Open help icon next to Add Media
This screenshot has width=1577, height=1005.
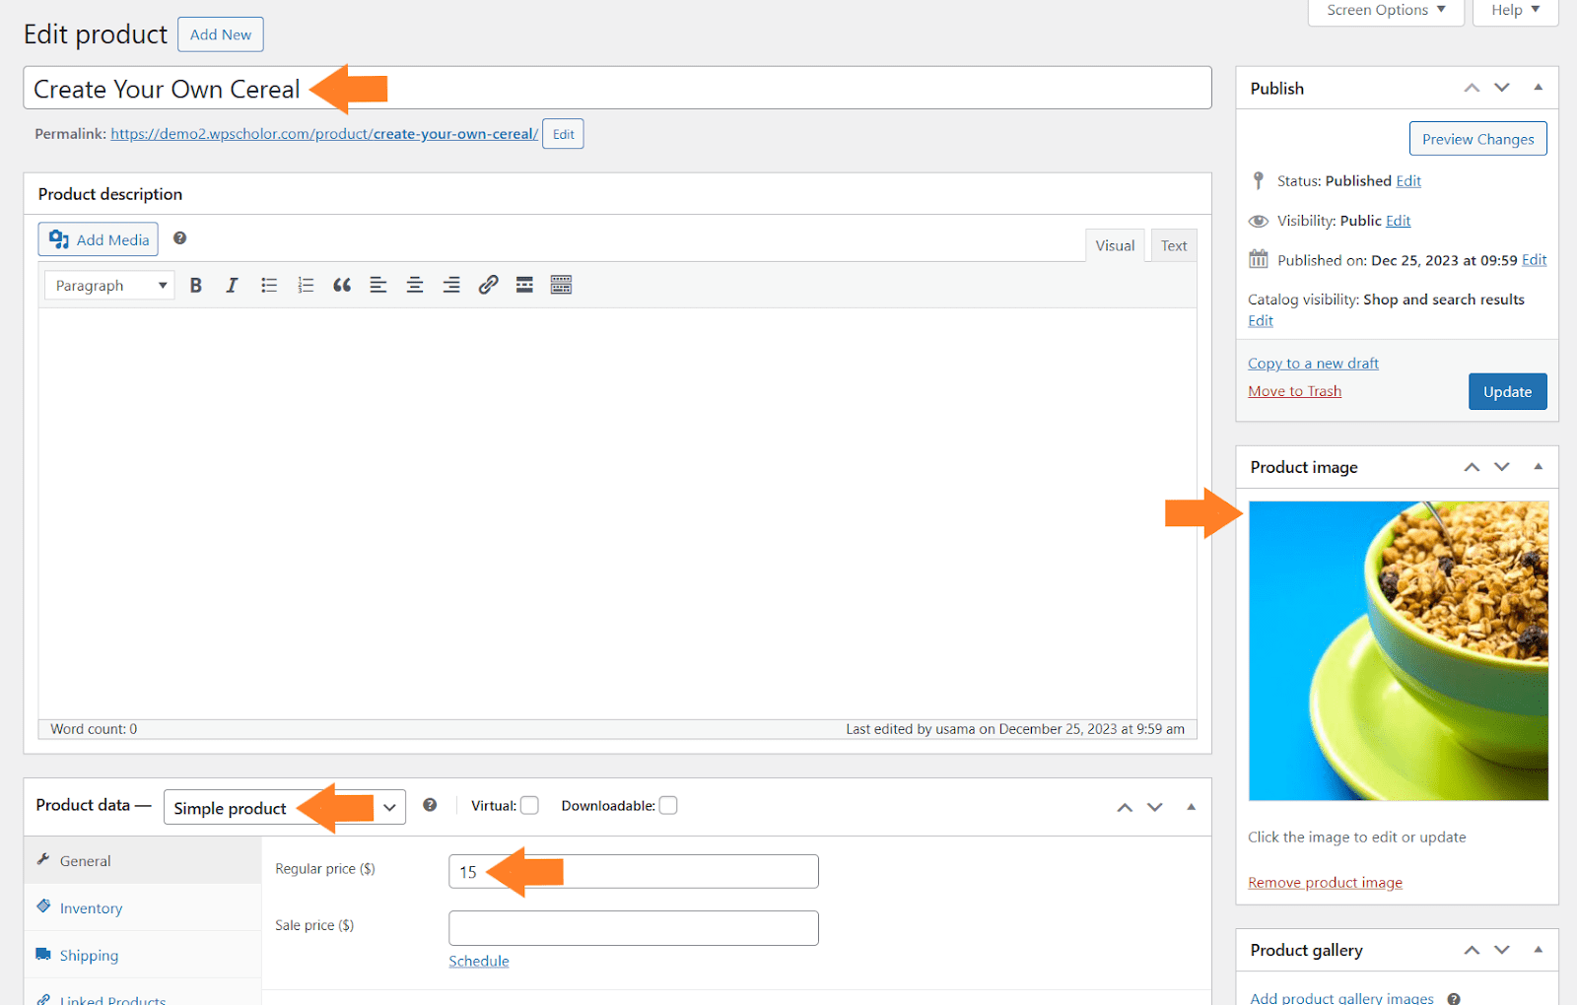pyautogui.click(x=180, y=238)
